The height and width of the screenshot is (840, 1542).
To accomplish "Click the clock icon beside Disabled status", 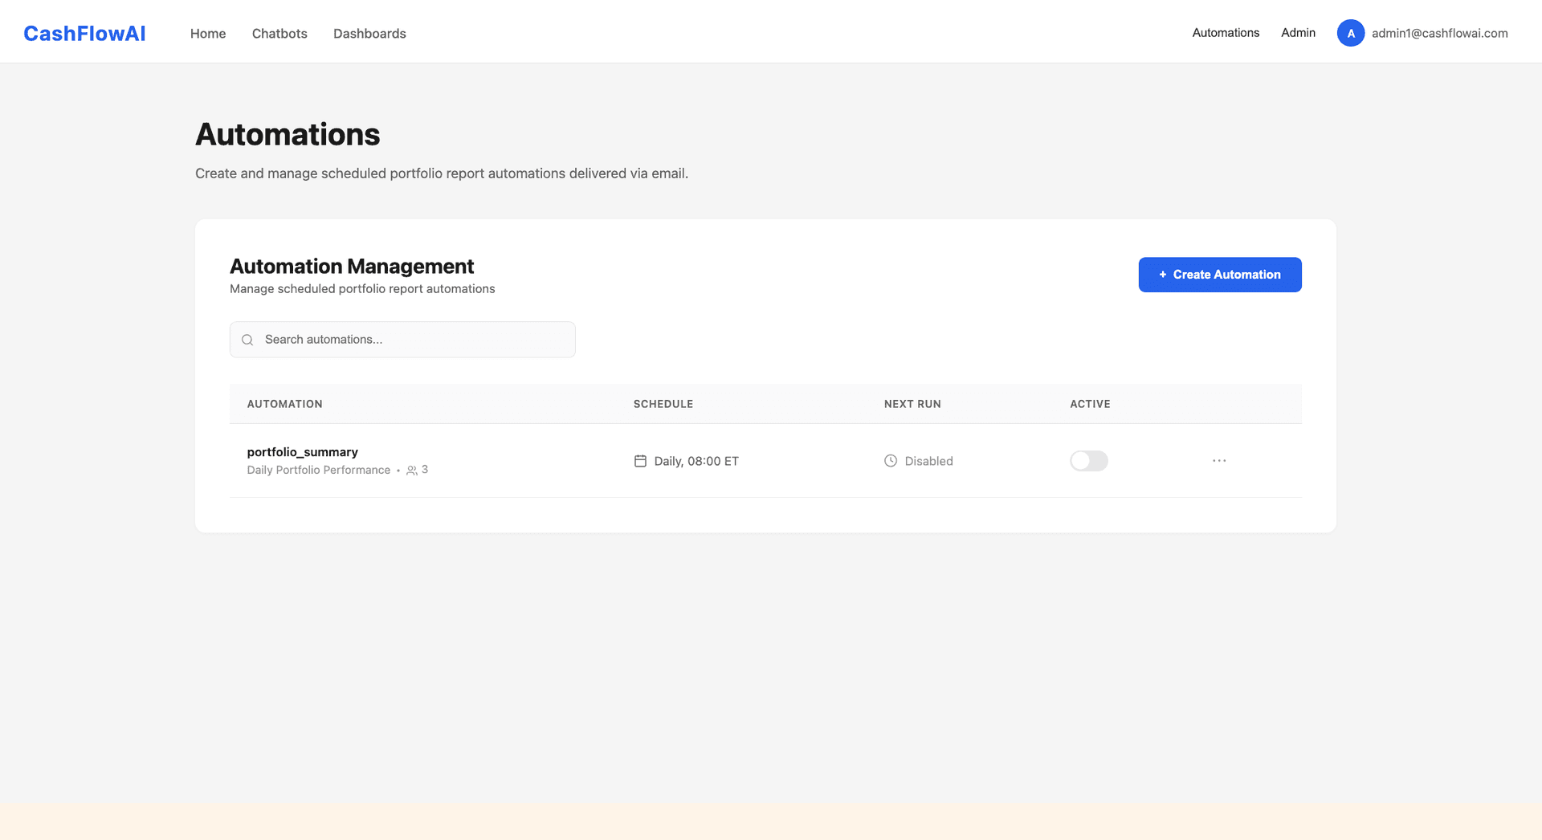I will (890, 461).
